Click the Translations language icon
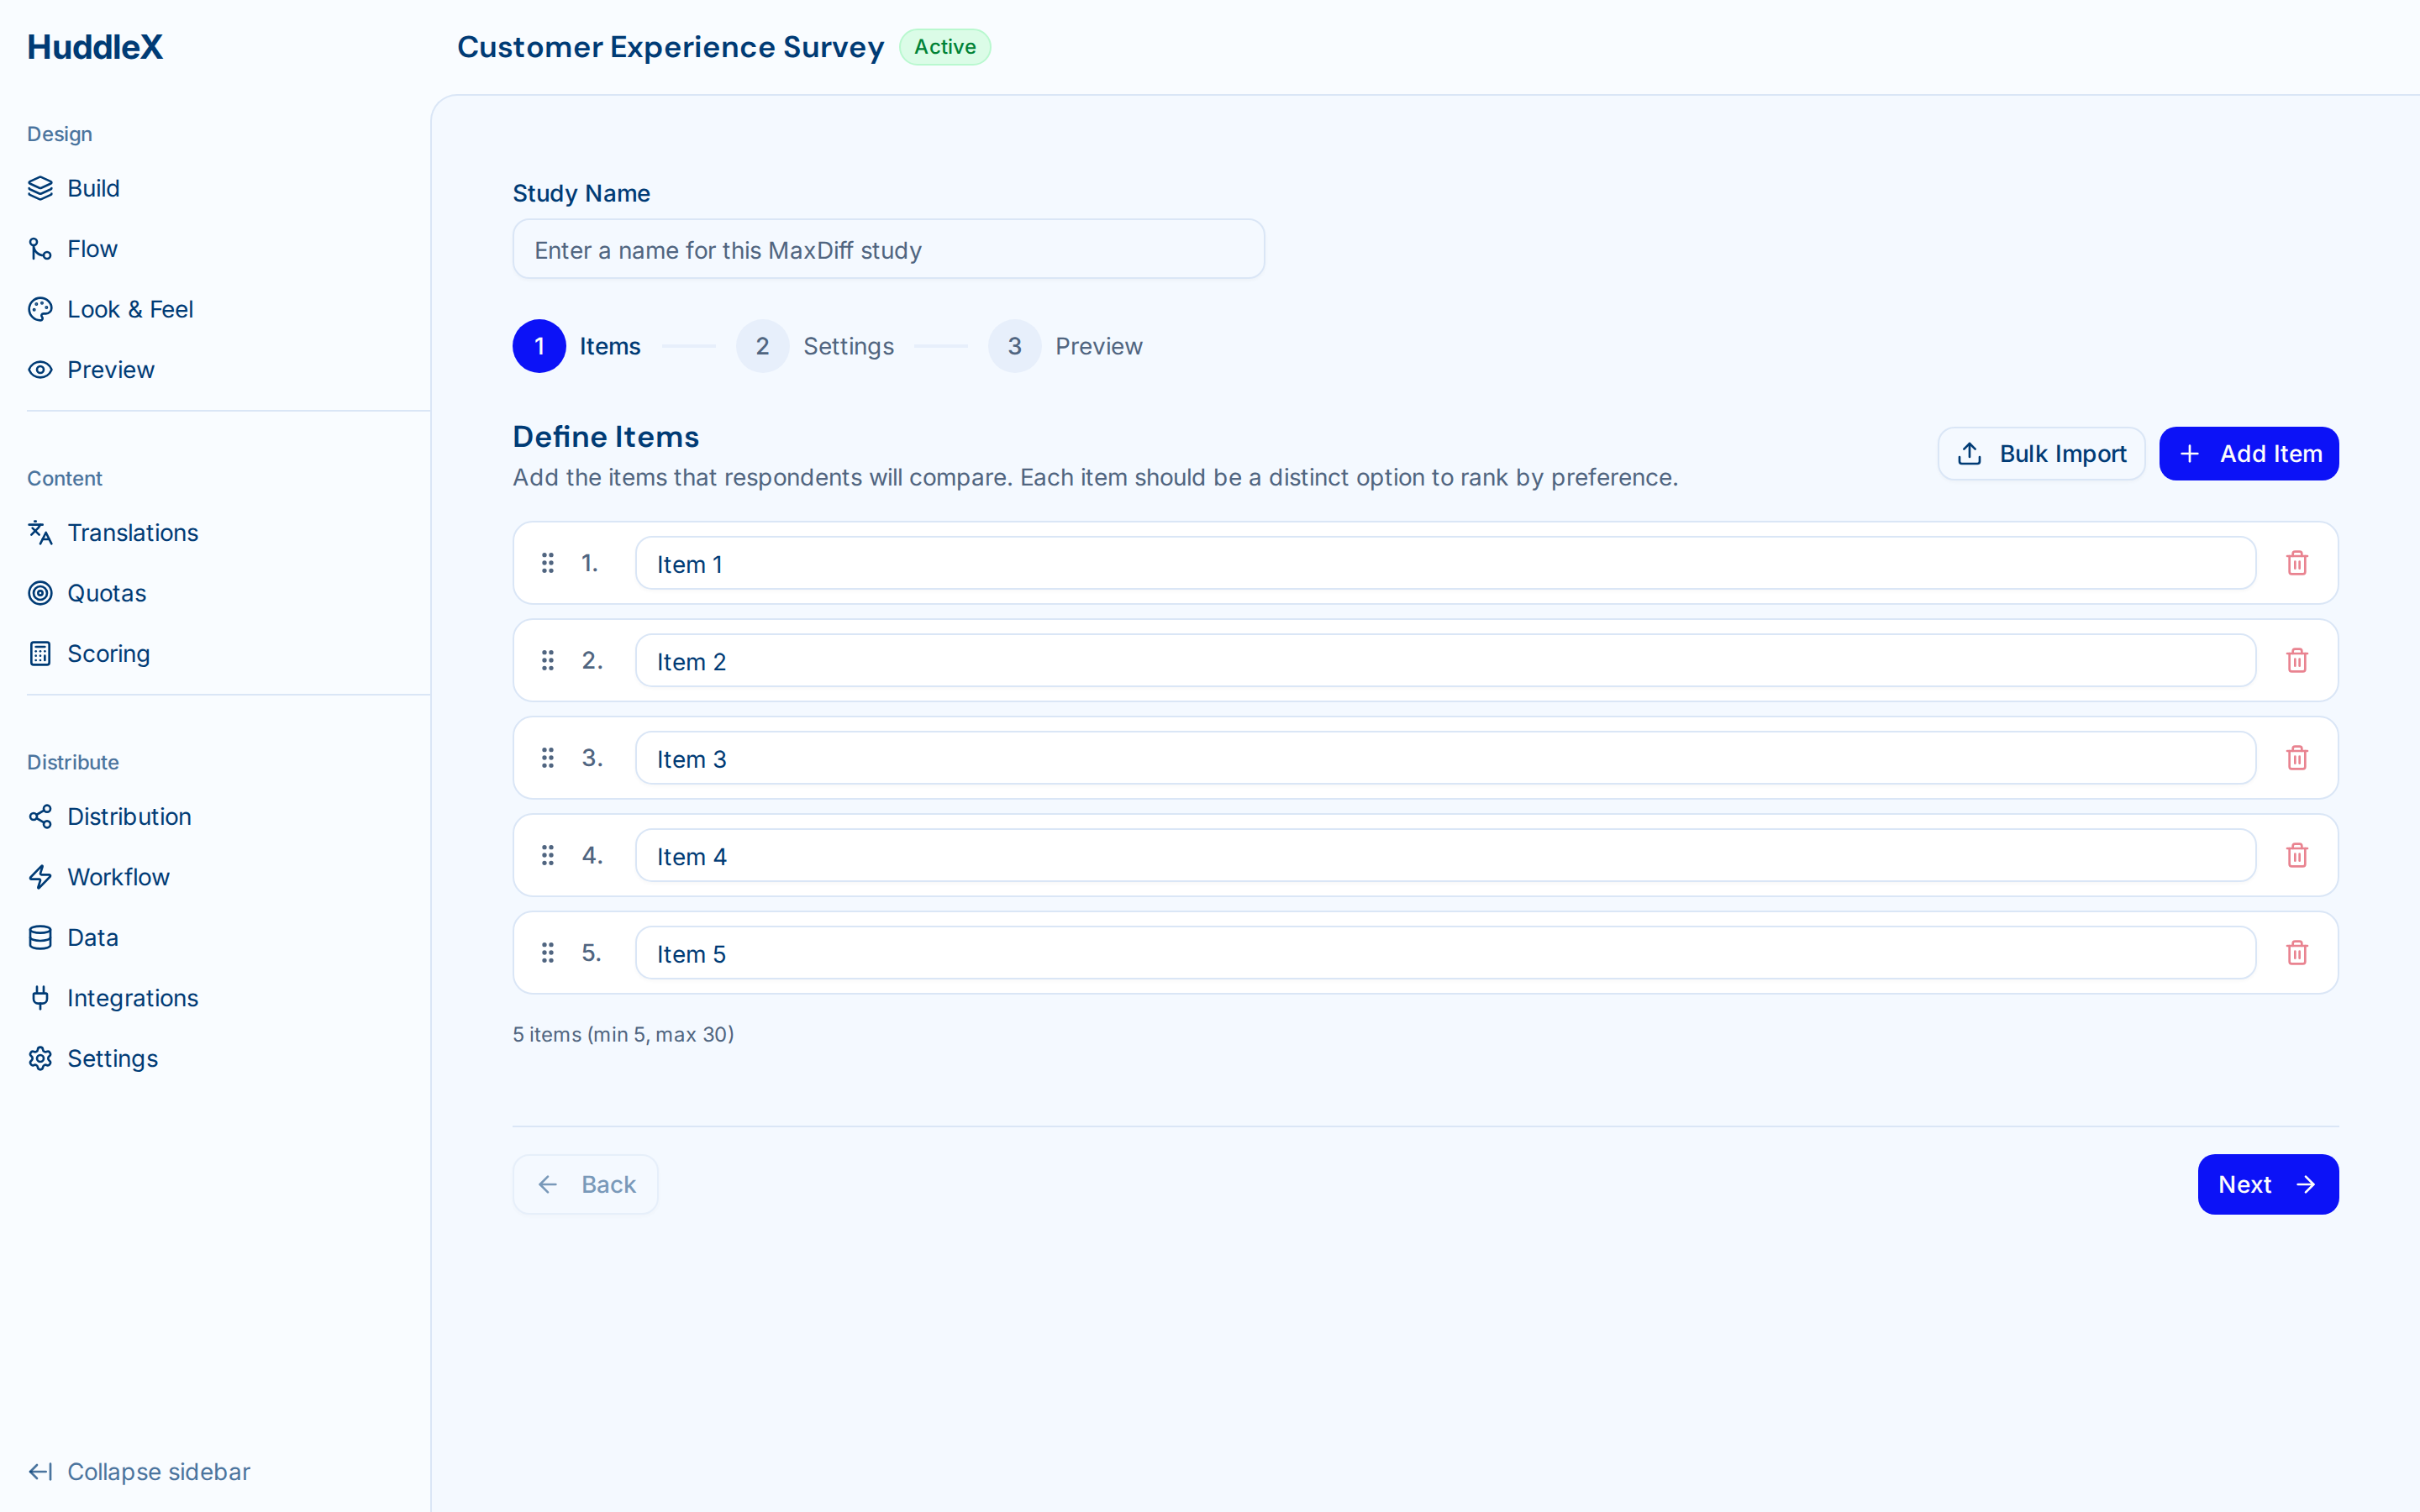Image resolution: width=2420 pixels, height=1512 pixels. tap(40, 533)
